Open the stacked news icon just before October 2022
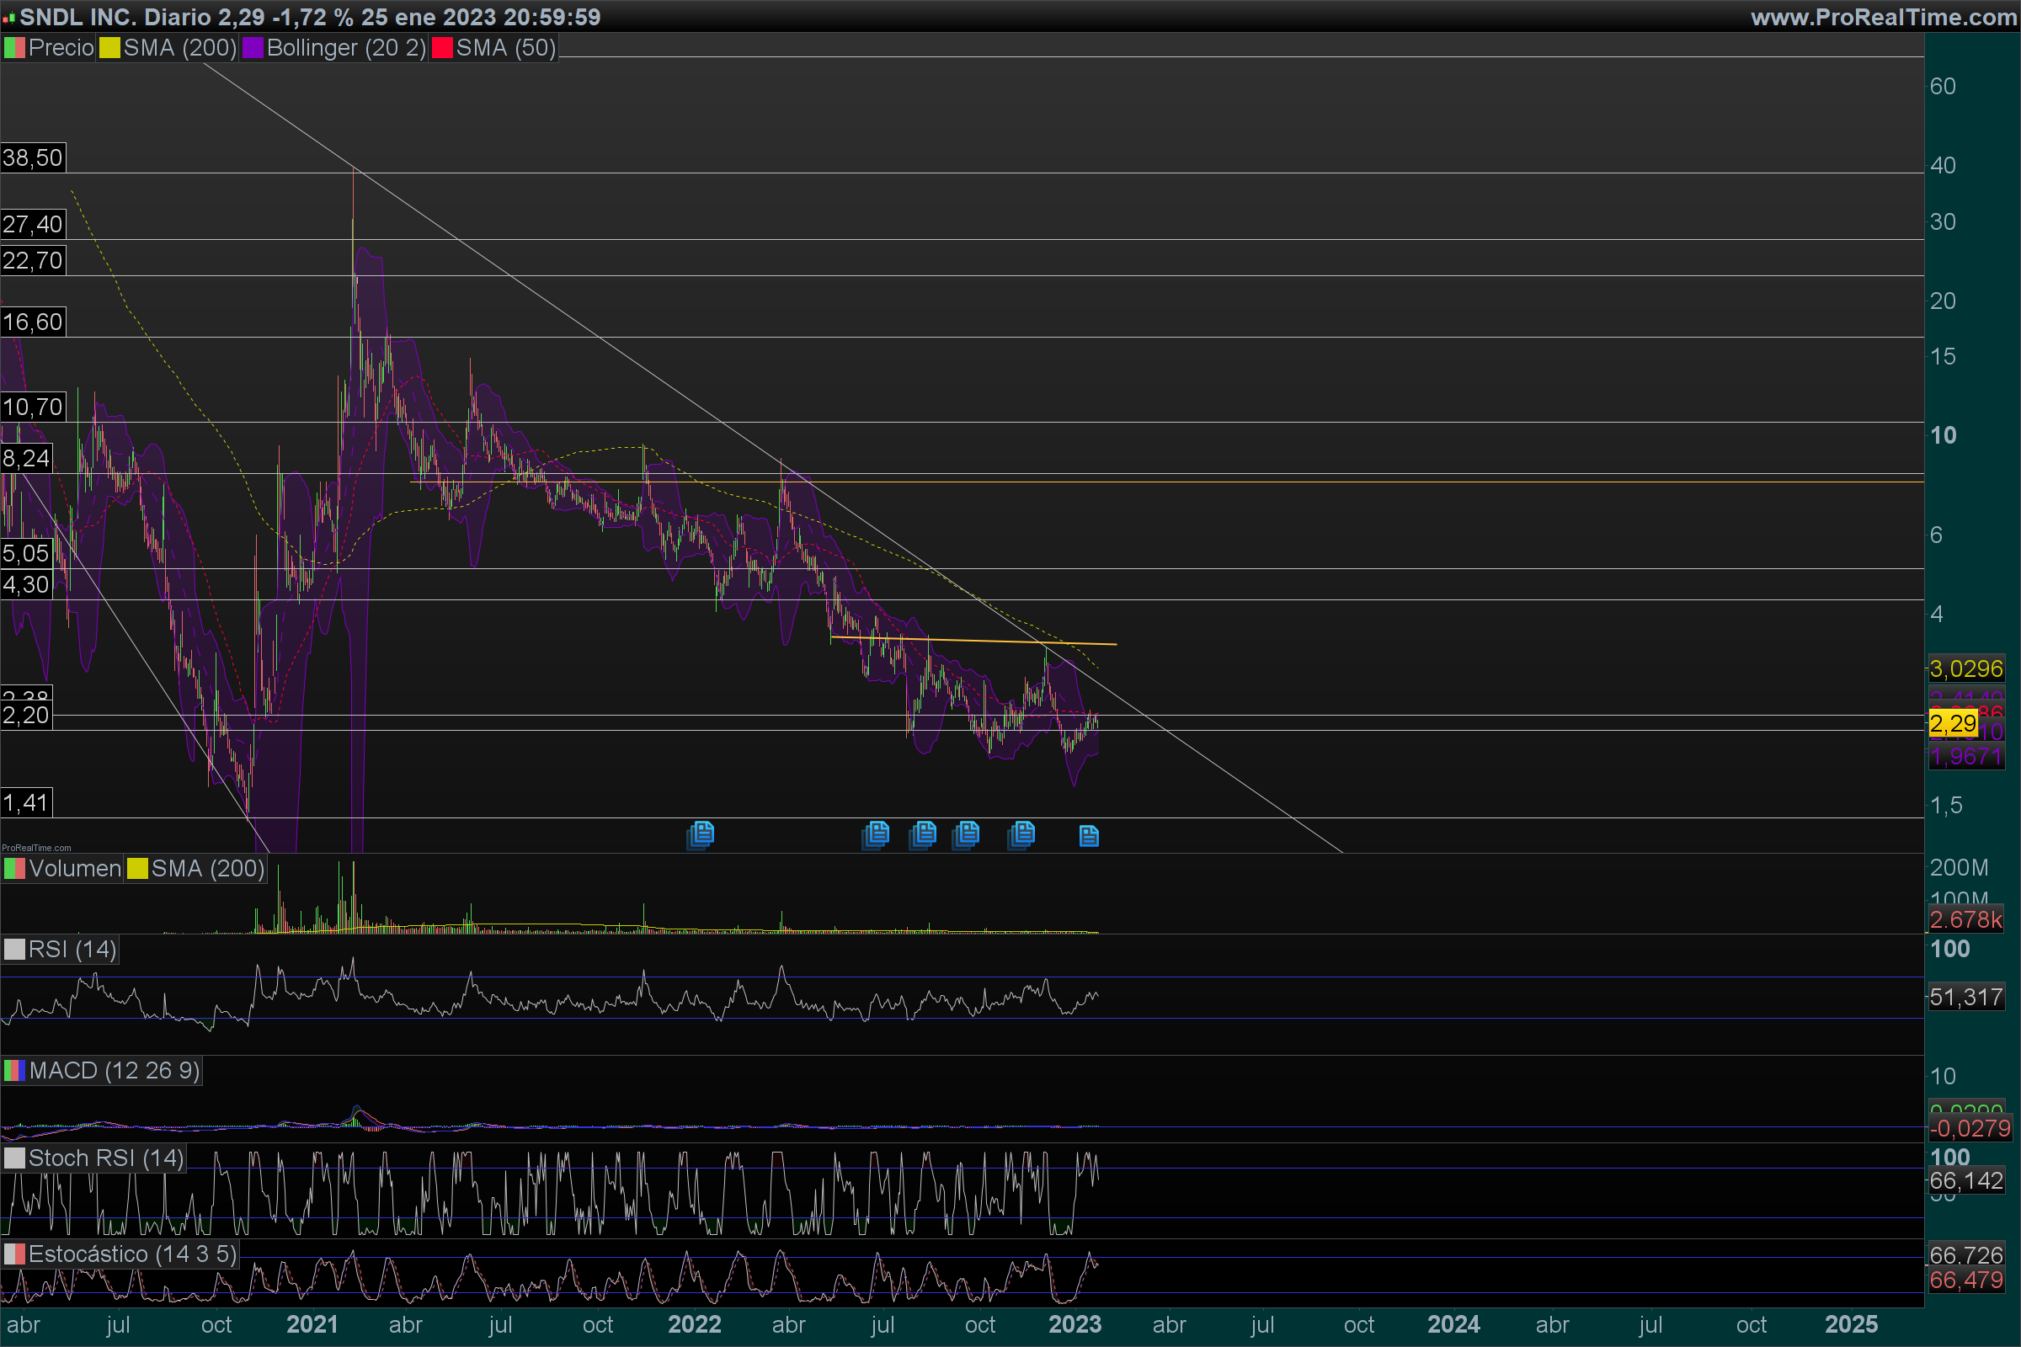The height and width of the screenshot is (1347, 2021). 966,834
